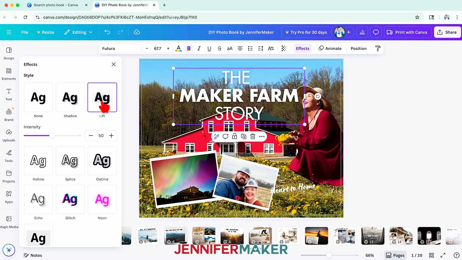Select the Glitch text style

coord(70,199)
